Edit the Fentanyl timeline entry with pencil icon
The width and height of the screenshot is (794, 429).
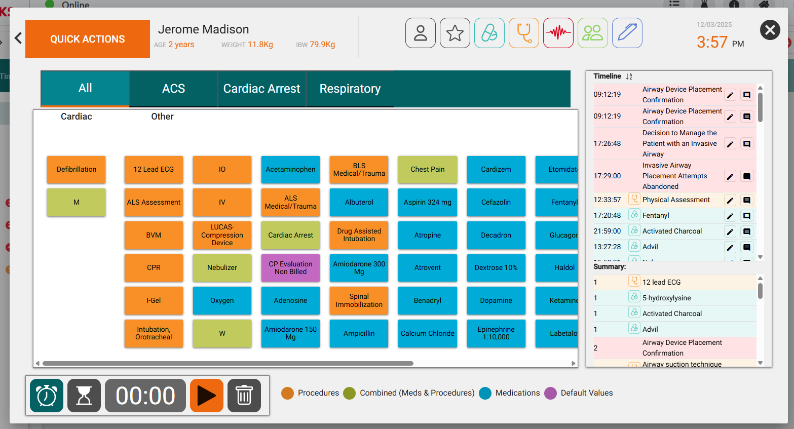coord(730,215)
